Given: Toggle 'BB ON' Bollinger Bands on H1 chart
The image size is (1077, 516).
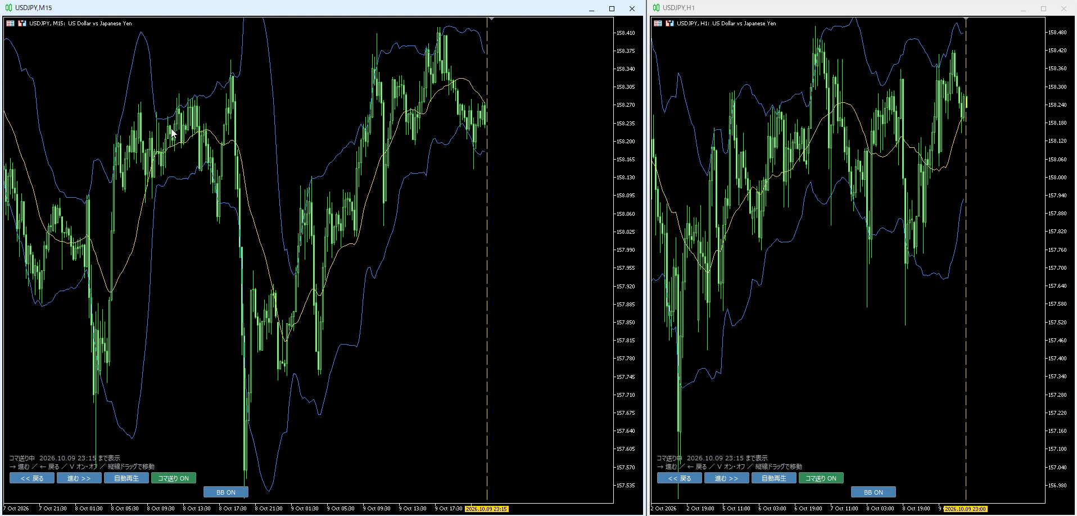Looking at the screenshot, I should [x=874, y=492].
